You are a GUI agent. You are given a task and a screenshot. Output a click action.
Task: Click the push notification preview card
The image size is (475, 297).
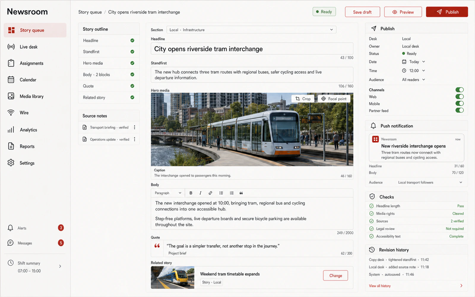[416, 148]
